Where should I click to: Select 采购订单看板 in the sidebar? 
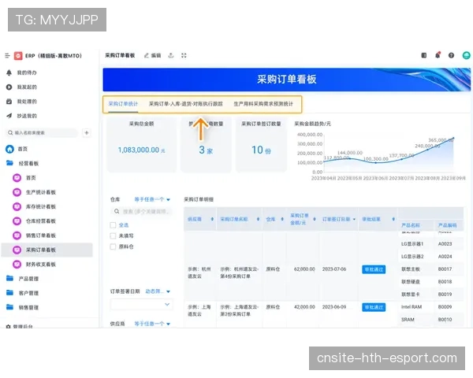point(47,250)
